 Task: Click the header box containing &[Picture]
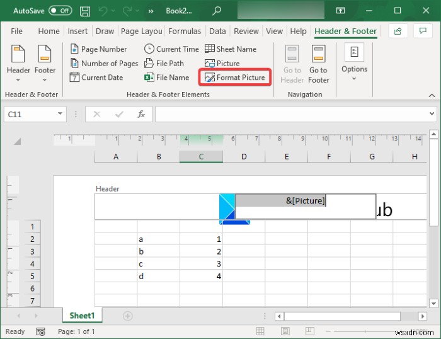[306, 206]
